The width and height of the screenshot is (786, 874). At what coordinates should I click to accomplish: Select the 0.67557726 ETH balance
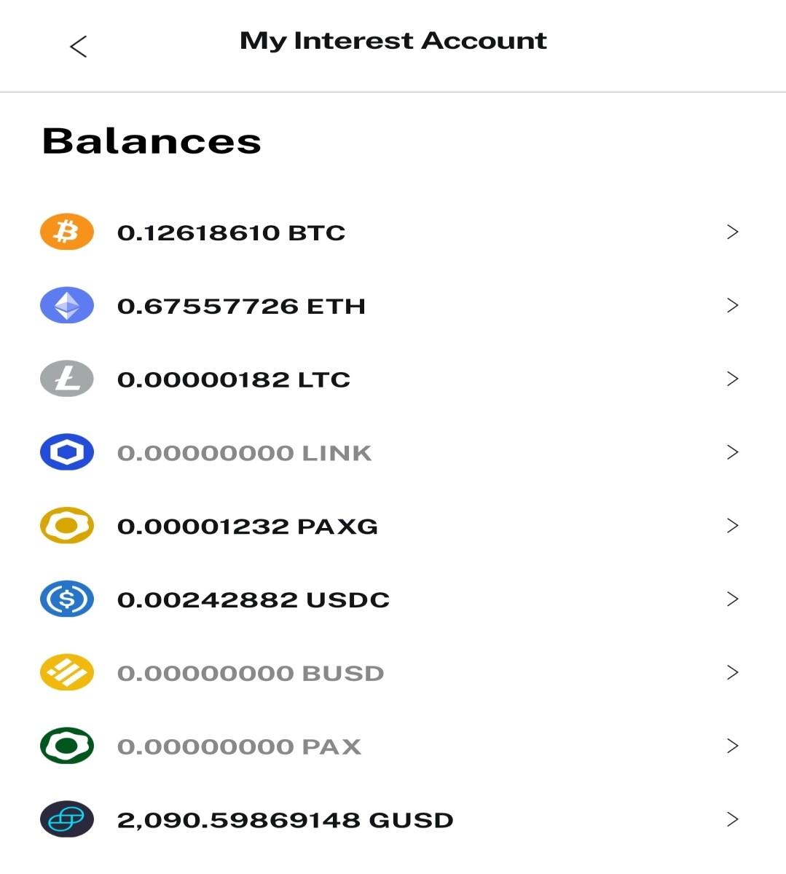241,307
